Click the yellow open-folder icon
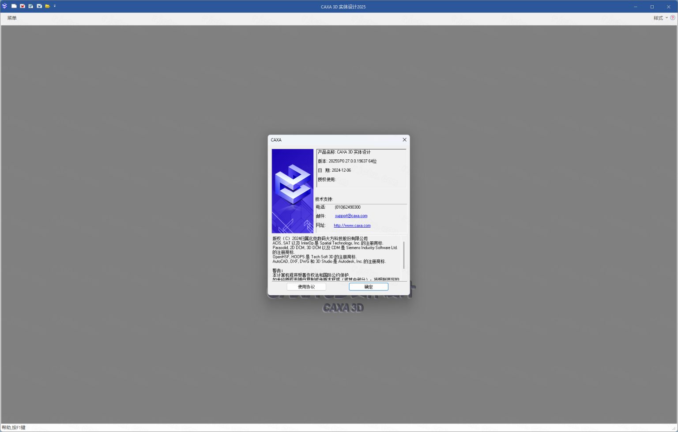Image resolution: width=678 pixels, height=432 pixels. click(x=47, y=6)
